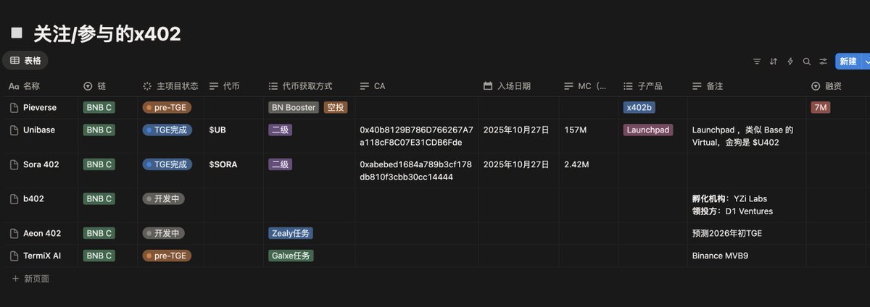Click the square page icon beside the title

17,33
